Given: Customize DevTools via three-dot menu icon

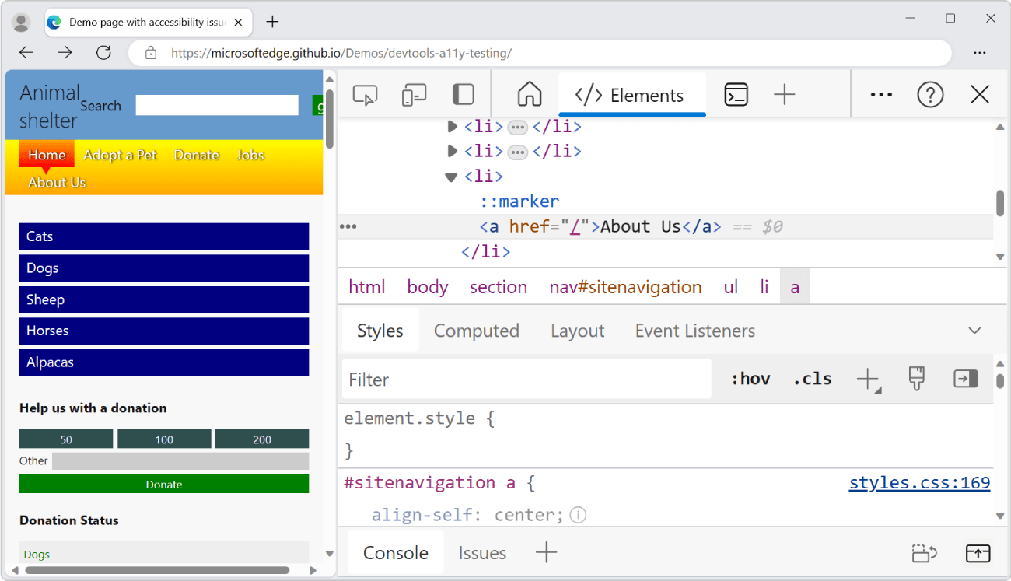Looking at the screenshot, I should 880,94.
